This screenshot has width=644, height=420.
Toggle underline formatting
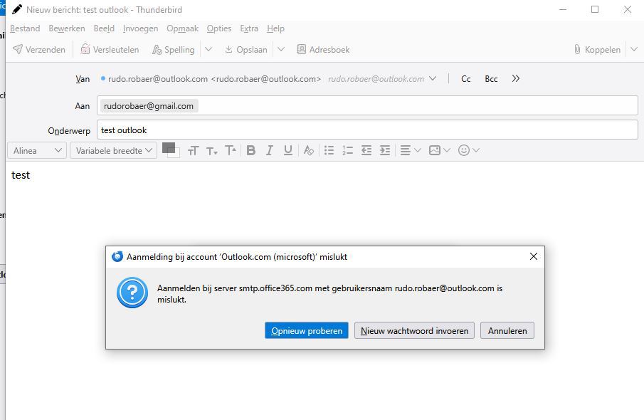point(288,151)
